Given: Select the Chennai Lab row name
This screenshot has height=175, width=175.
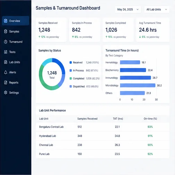Looking at the screenshot, I should coord(46,145).
